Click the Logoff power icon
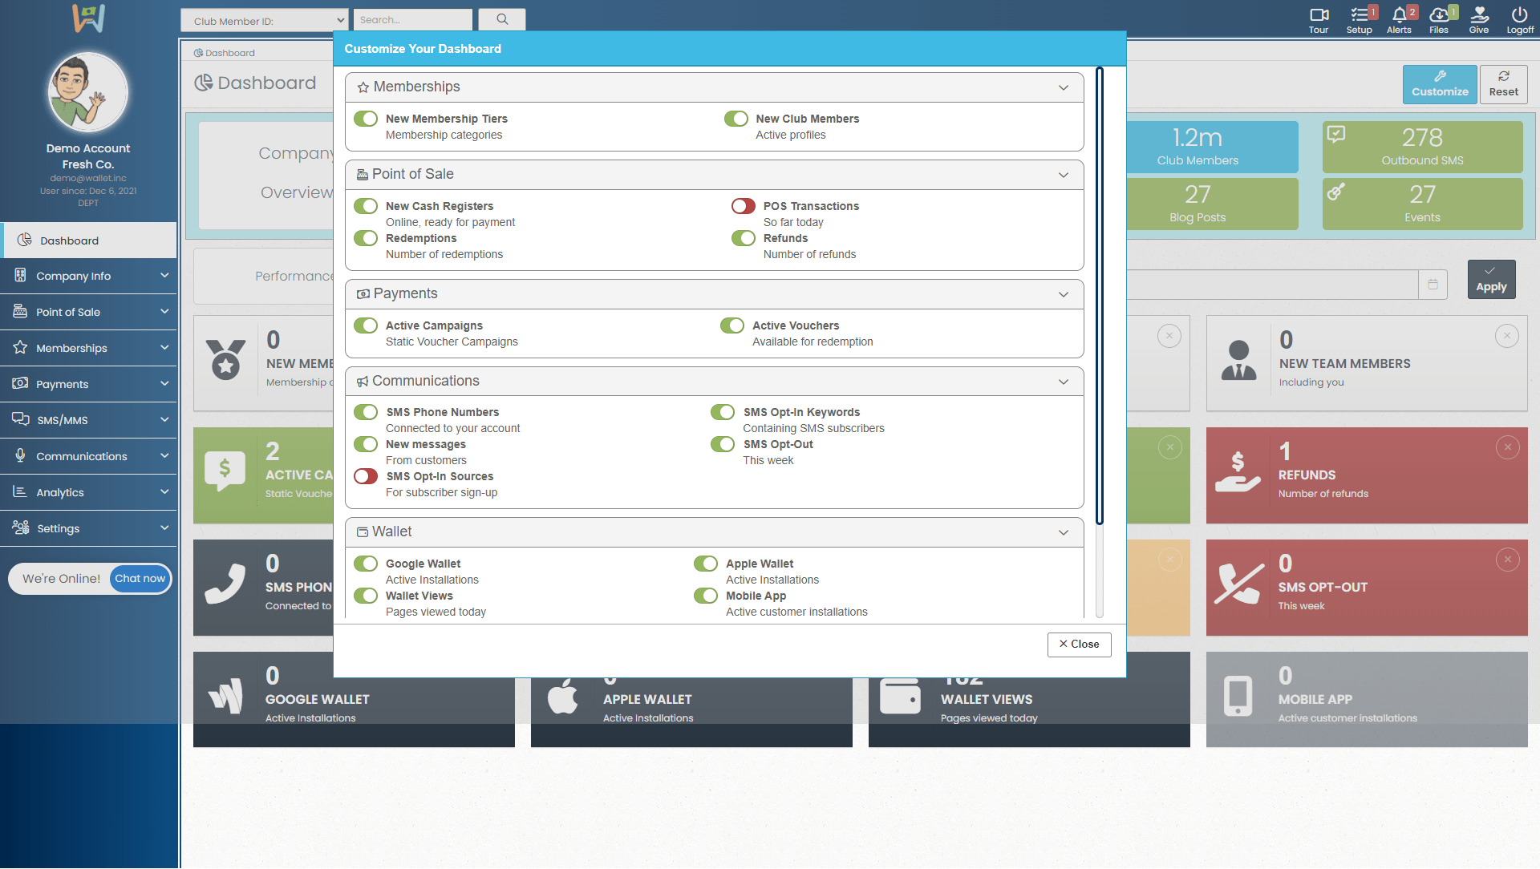The image size is (1540, 869). (x=1520, y=19)
